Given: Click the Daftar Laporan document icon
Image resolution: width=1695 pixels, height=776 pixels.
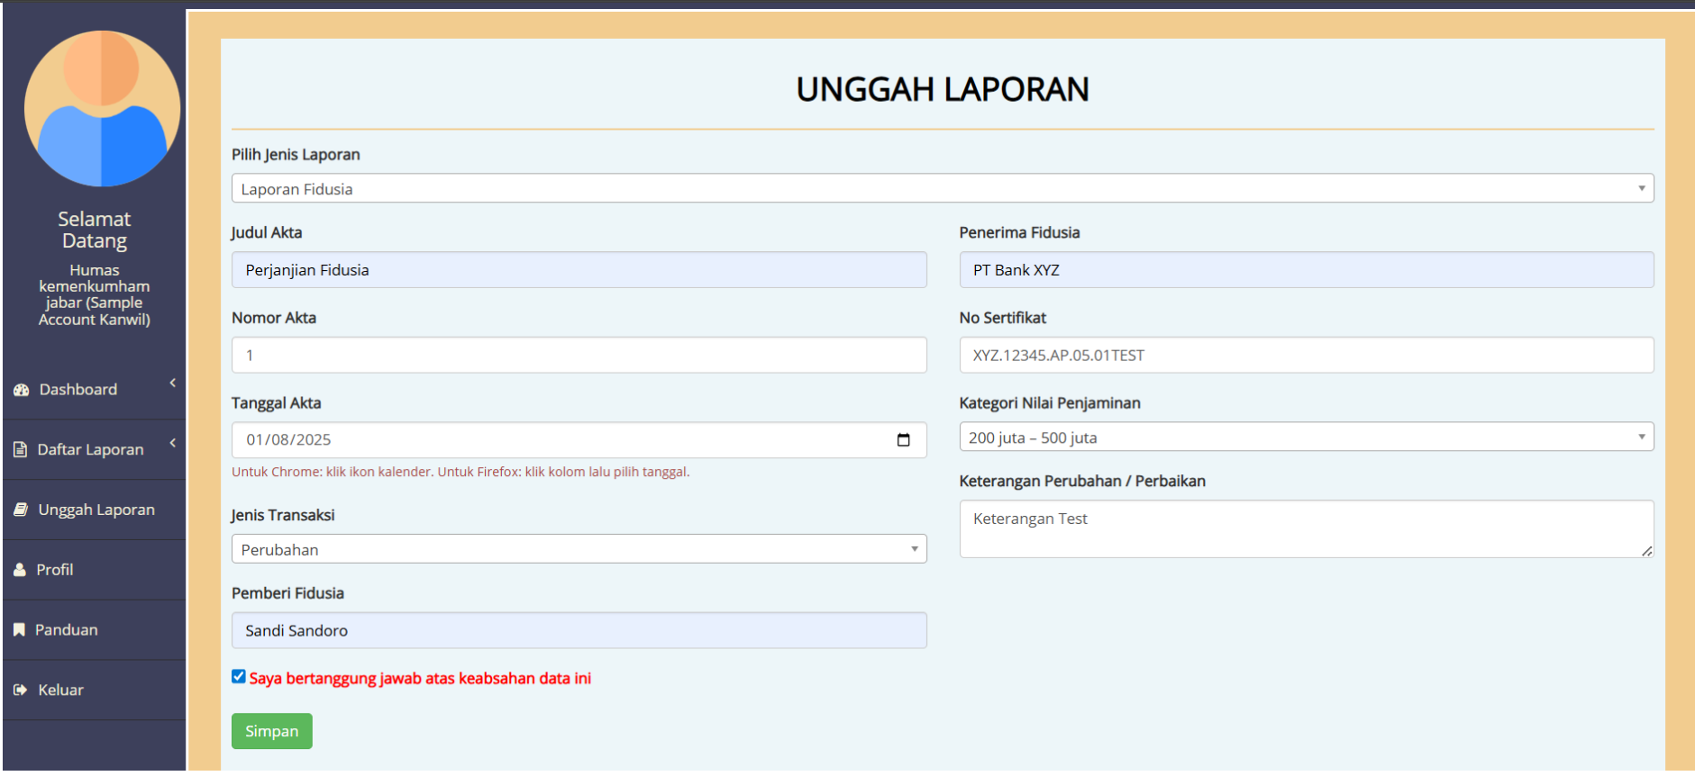Looking at the screenshot, I should 20,449.
